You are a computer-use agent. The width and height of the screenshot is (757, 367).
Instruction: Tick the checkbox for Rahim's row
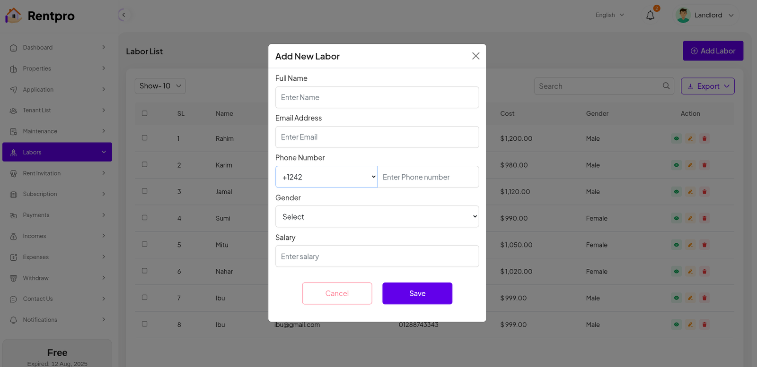145,138
